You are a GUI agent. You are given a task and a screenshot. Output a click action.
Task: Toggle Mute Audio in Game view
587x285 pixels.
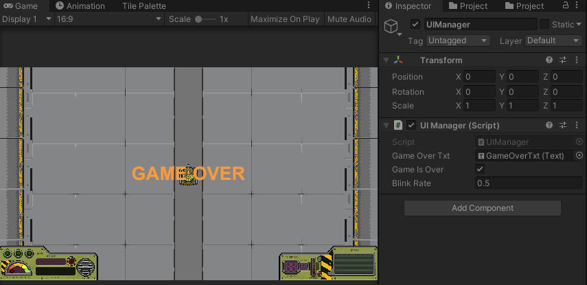(x=349, y=19)
